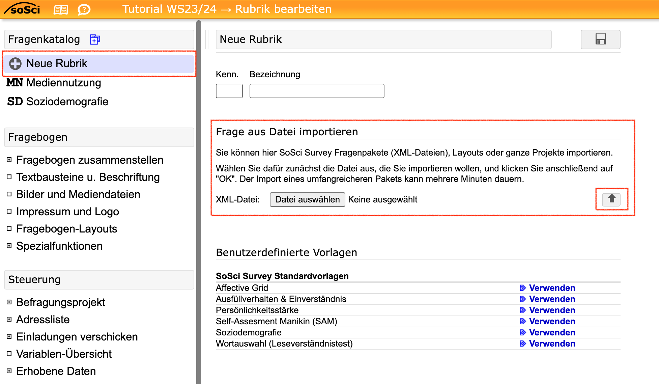This screenshot has height=384, width=659.
Task: Open the Soziodemografie rubric in Fragenkatalog
Action: [67, 102]
